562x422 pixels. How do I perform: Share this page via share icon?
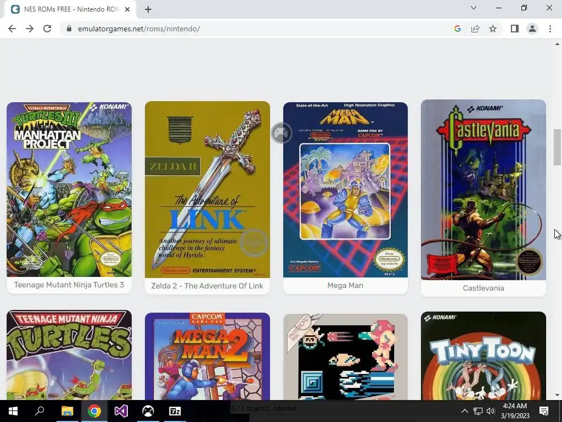click(475, 29)
